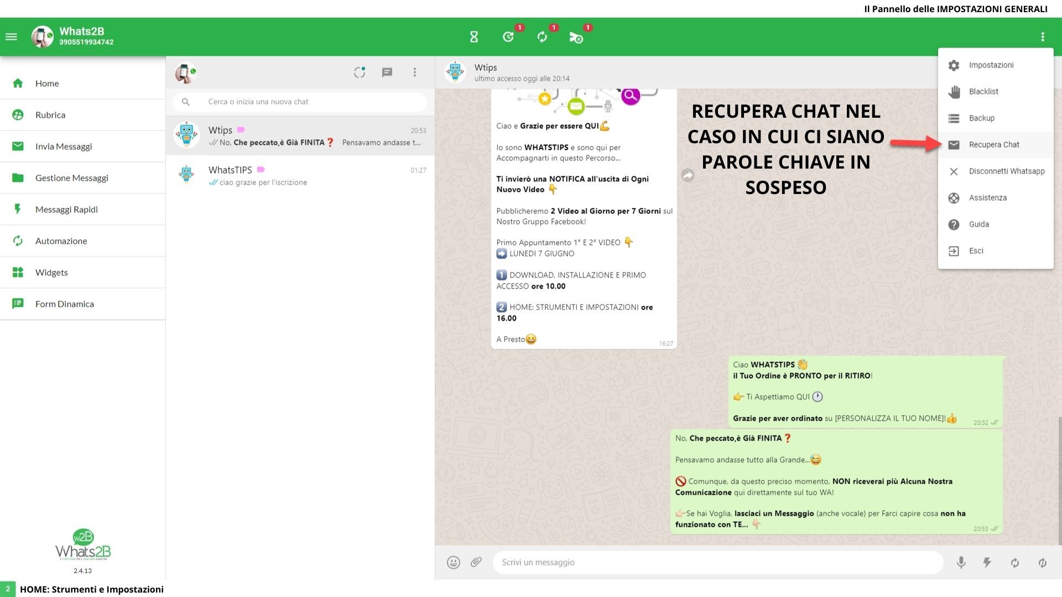The width and height of the screenshot is (1062, 597).
Task: Click the version number 2.4.13
Action: coord(83,571)
